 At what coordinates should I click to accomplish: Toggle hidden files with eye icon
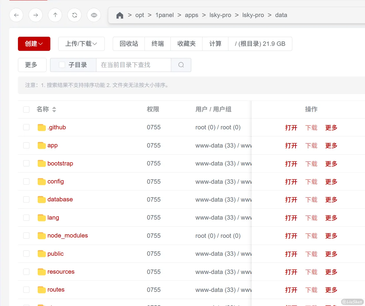coord(94,15)
